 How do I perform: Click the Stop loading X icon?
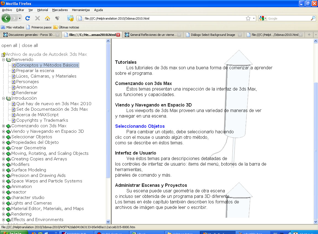(38, 18)
